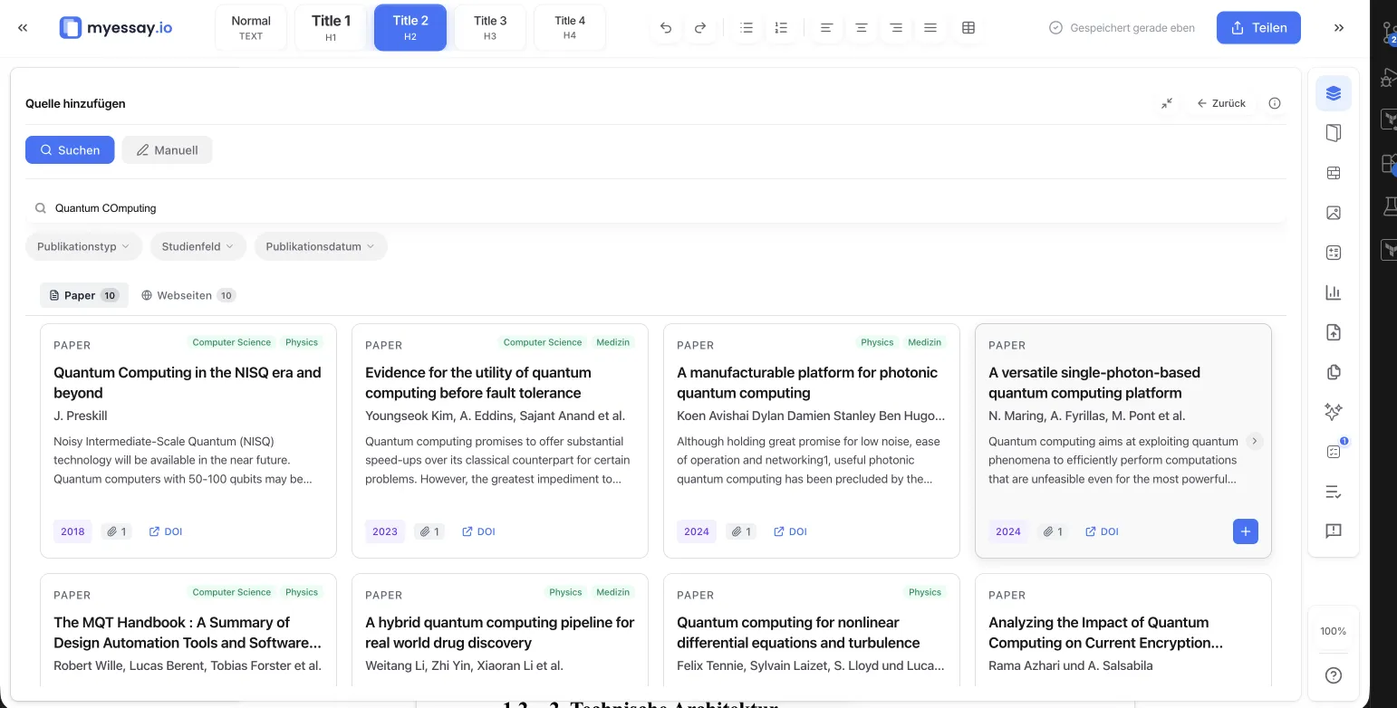Click the info icon next to Zurück

pyautogui.click(x=1275, y=103)
